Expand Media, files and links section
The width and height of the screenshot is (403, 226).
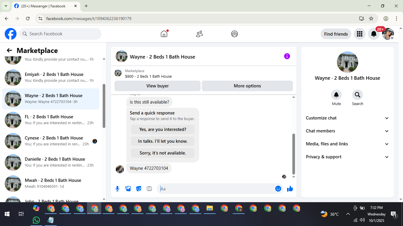[348, 144]
